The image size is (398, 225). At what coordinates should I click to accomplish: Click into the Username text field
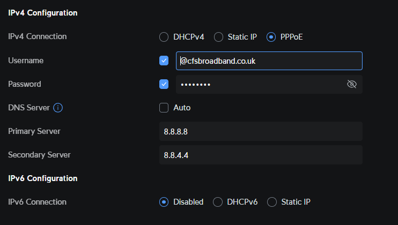coord(268,61)
